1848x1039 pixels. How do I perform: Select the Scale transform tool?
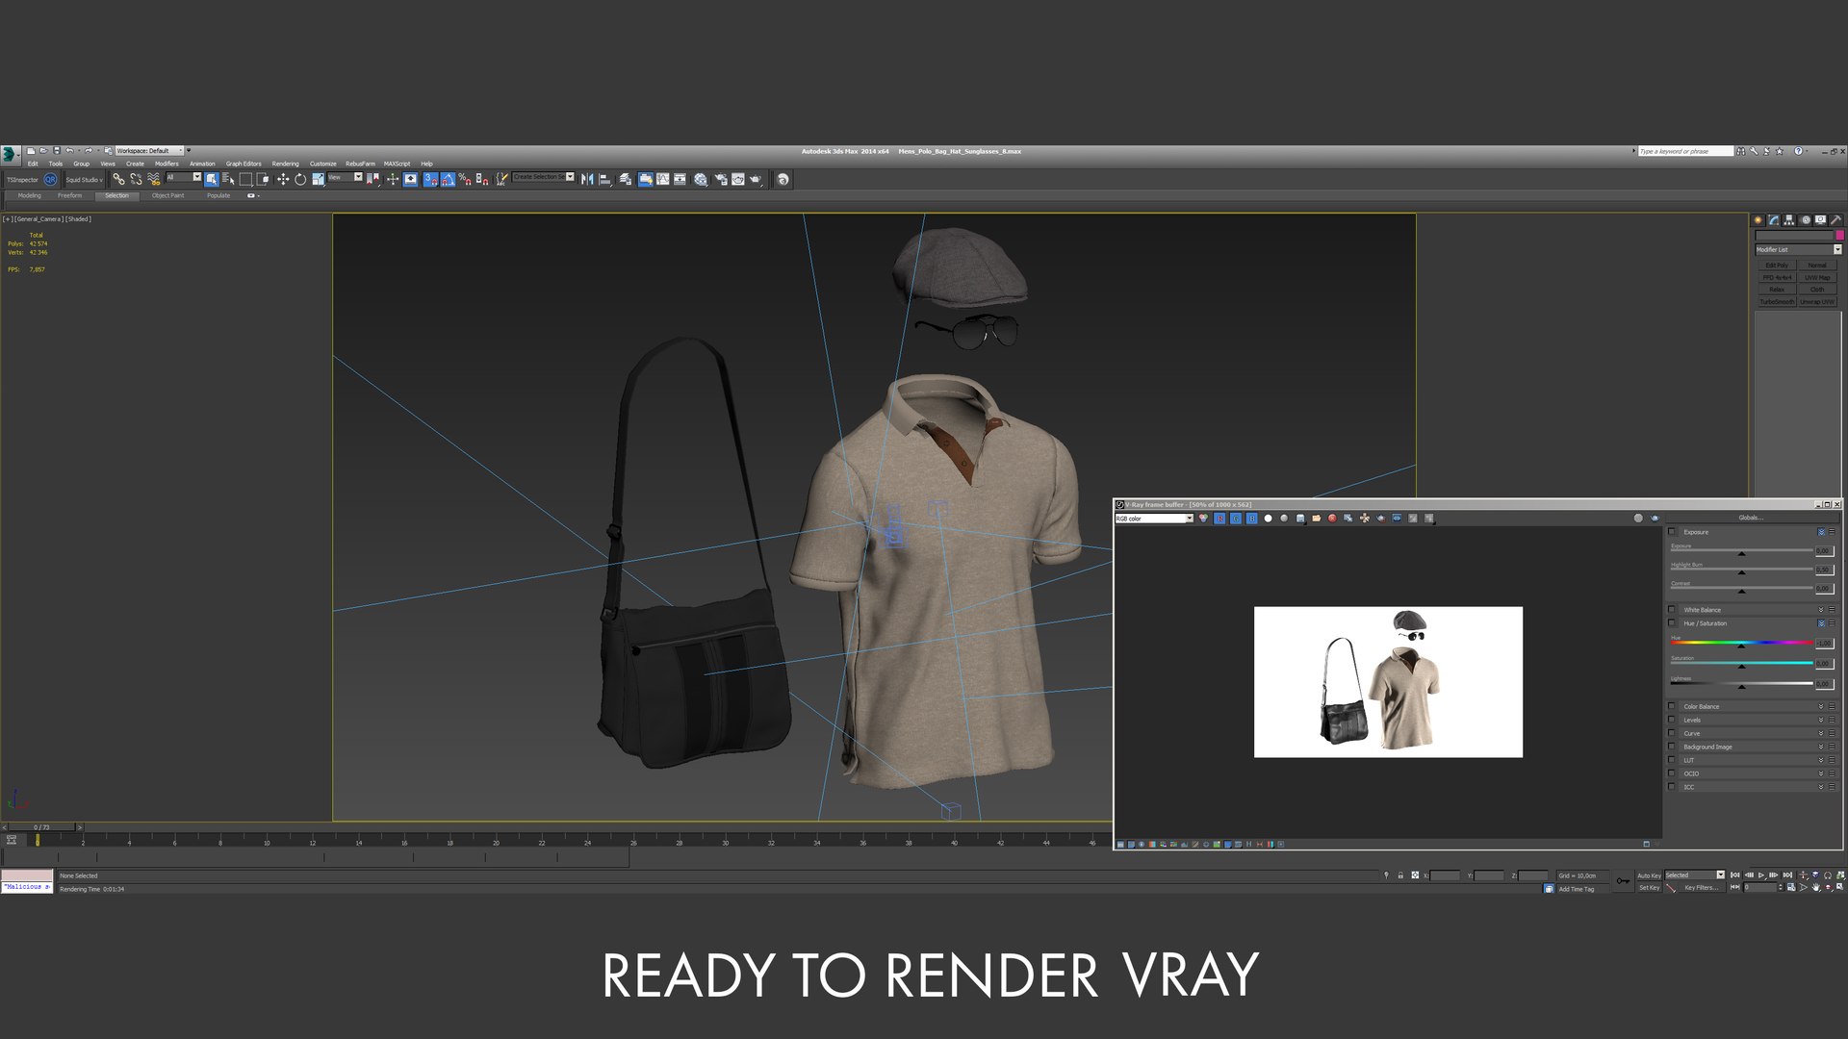point(318,179)
